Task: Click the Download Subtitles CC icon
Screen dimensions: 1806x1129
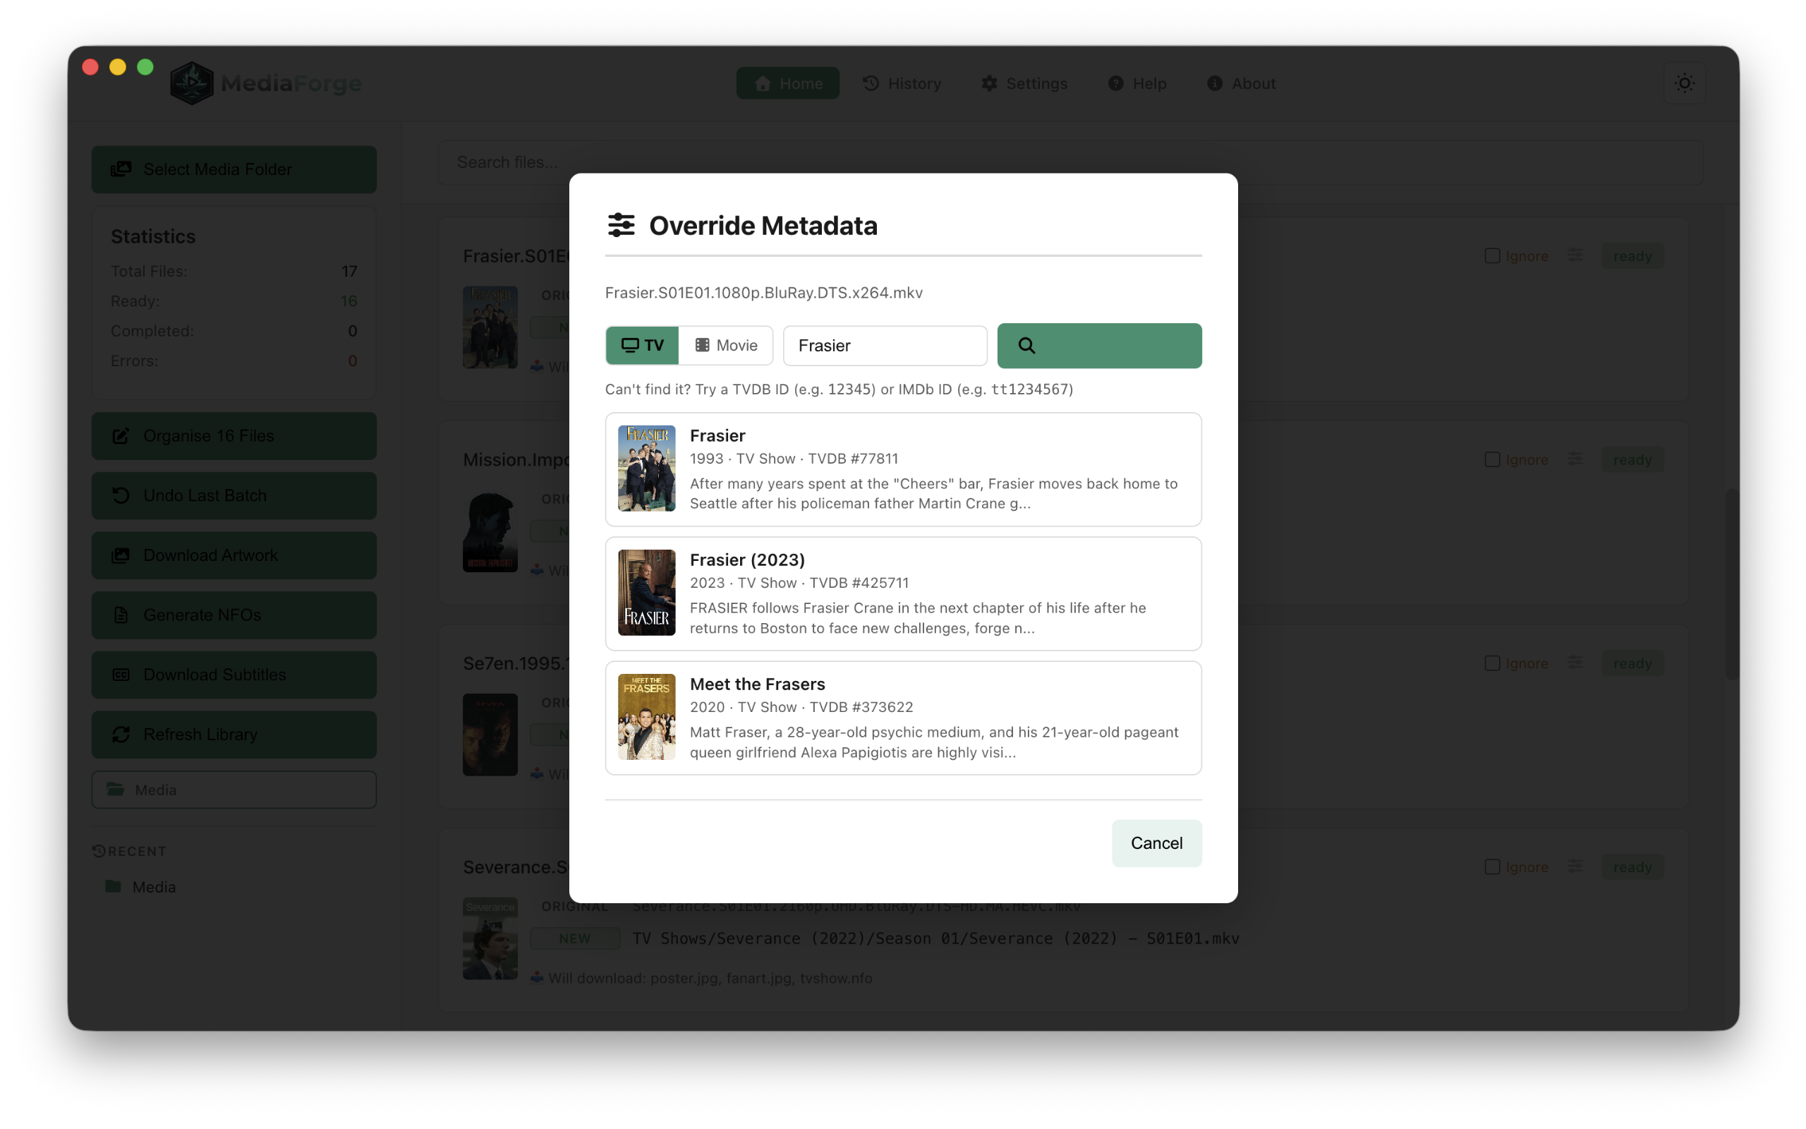Action: pos(121,675)
